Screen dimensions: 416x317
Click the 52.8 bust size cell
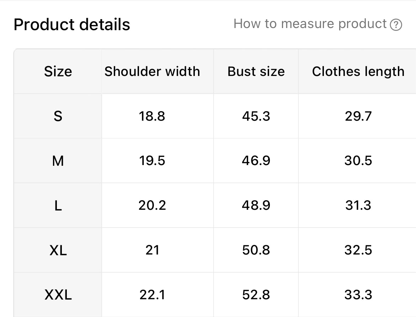(x=256, y=295)
